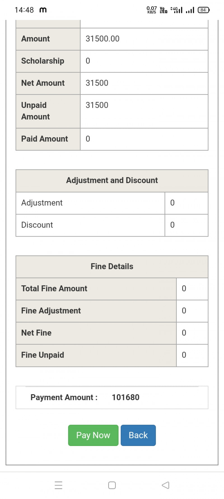Tap the Fine Unpaid row label
Image resolution: width=224 pixels, height=499 pixels.
(x=43, y=355)
